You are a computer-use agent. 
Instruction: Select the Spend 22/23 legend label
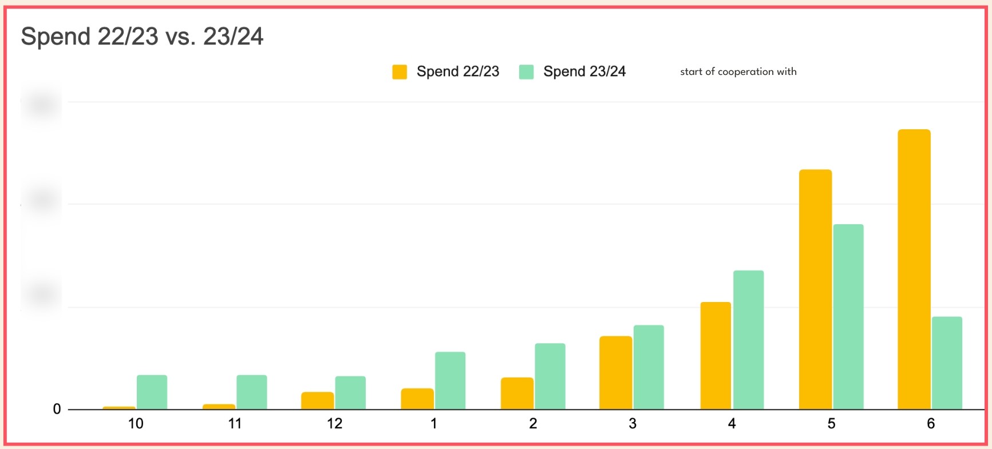[457, 71]
